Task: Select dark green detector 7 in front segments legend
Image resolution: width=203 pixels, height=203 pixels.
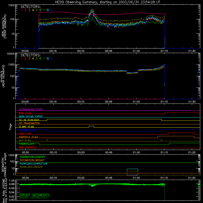Action: pyautogui.click(x=44, y=10)
